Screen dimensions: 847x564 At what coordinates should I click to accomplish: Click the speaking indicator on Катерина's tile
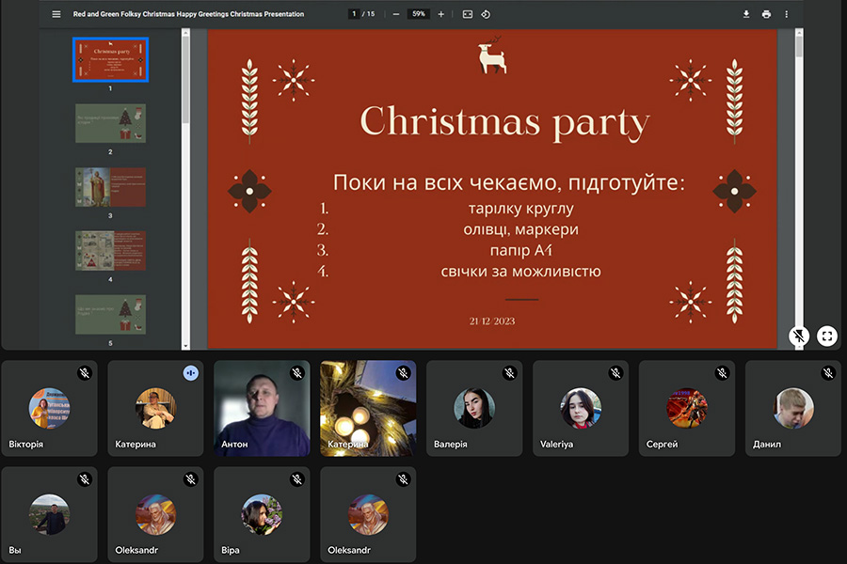pyautogui.click(x=191, y=373)
